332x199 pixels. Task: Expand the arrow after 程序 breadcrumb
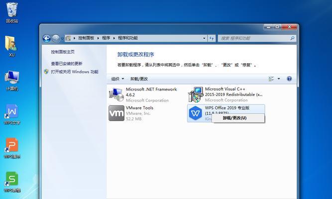114,38
